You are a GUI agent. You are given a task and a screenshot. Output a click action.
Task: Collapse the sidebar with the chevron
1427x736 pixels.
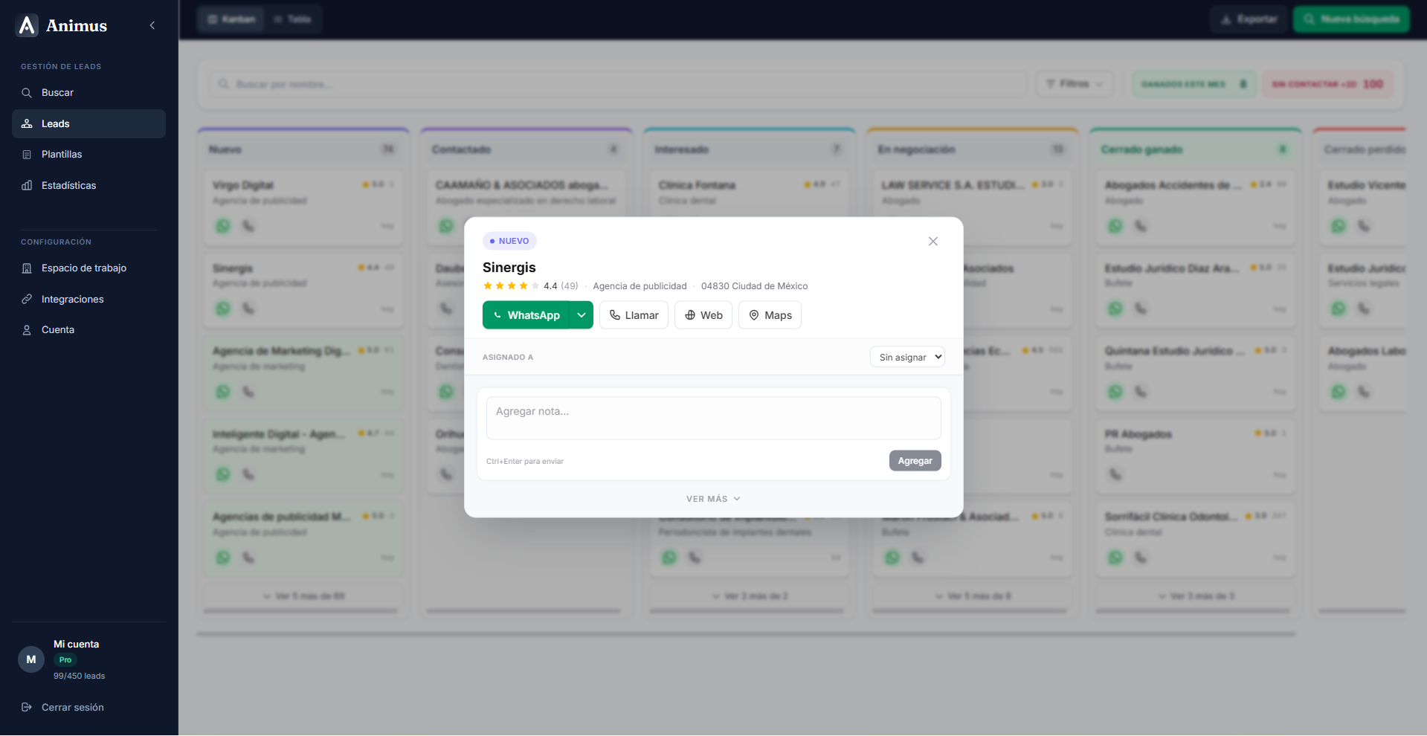(152, 25)
